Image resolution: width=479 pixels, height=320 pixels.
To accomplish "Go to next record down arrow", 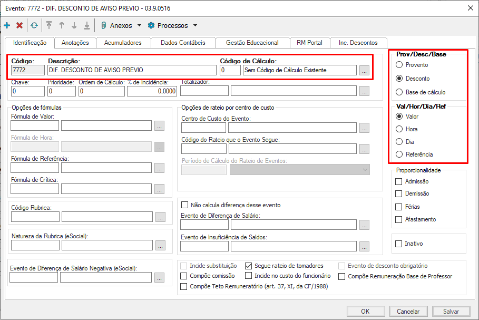I will [74, 25].
